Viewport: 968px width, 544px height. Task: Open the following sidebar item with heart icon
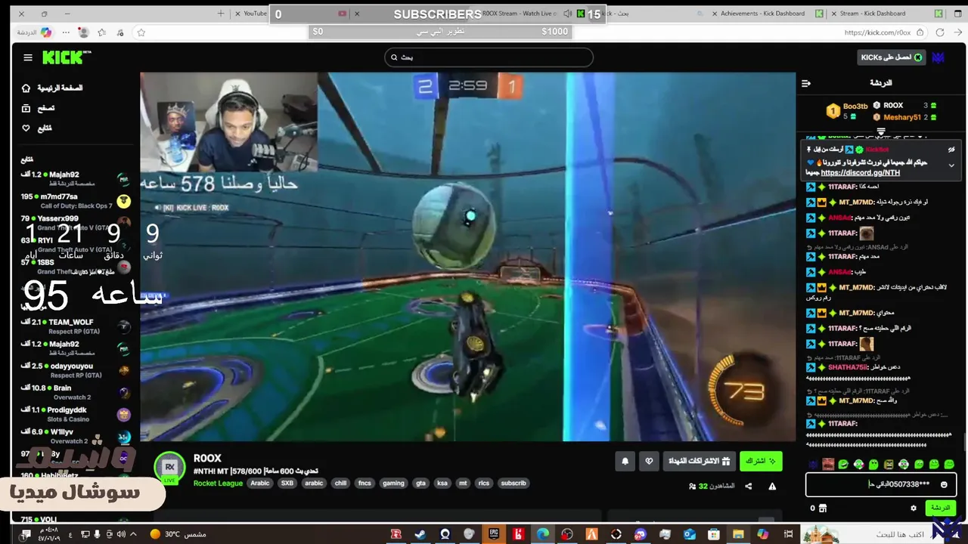click(37, 128)
